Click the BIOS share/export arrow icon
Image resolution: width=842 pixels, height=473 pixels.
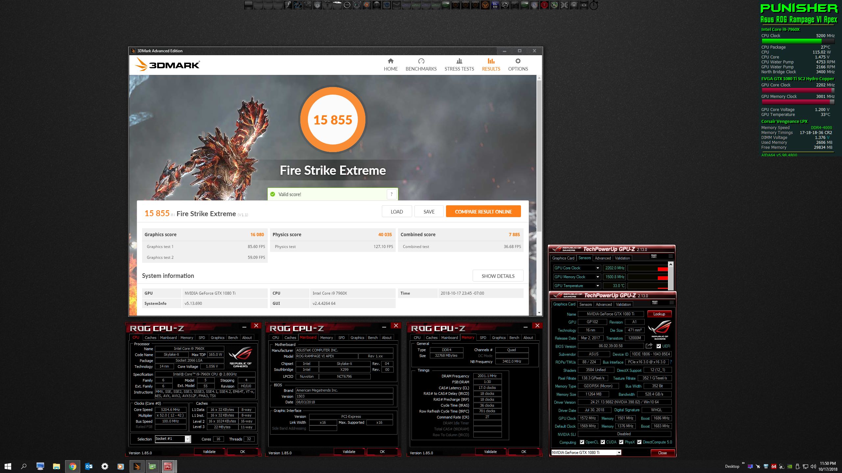[x=649, y=346]
